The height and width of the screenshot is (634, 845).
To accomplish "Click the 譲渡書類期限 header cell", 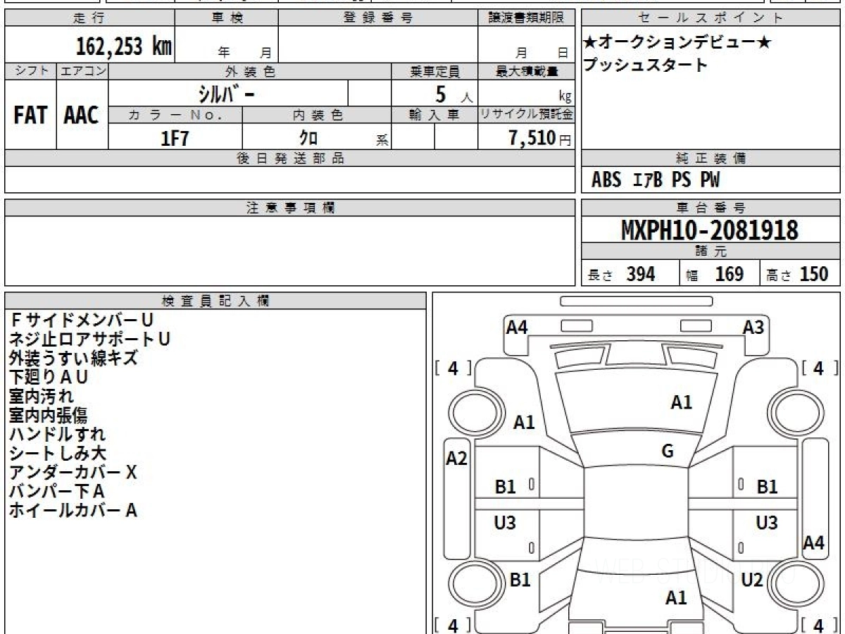I will point(526,18).
